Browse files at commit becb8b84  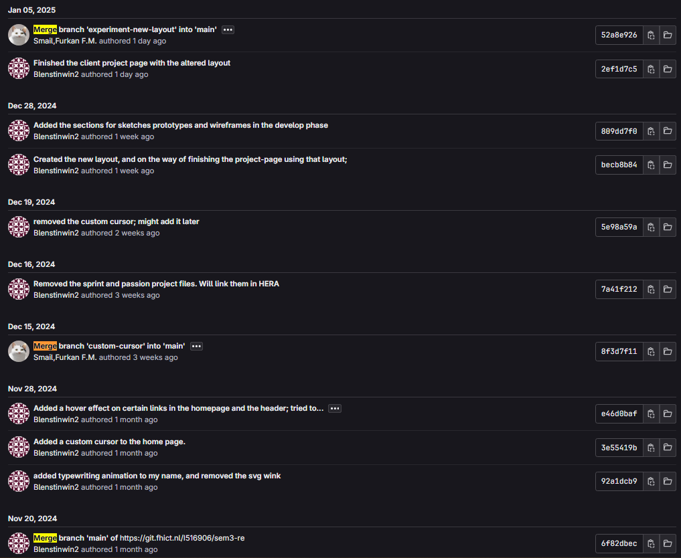click(668, 165)
